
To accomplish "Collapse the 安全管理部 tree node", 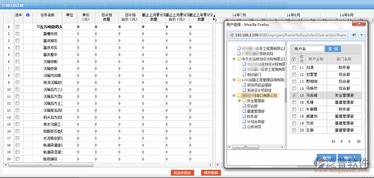I will (239, 101).
